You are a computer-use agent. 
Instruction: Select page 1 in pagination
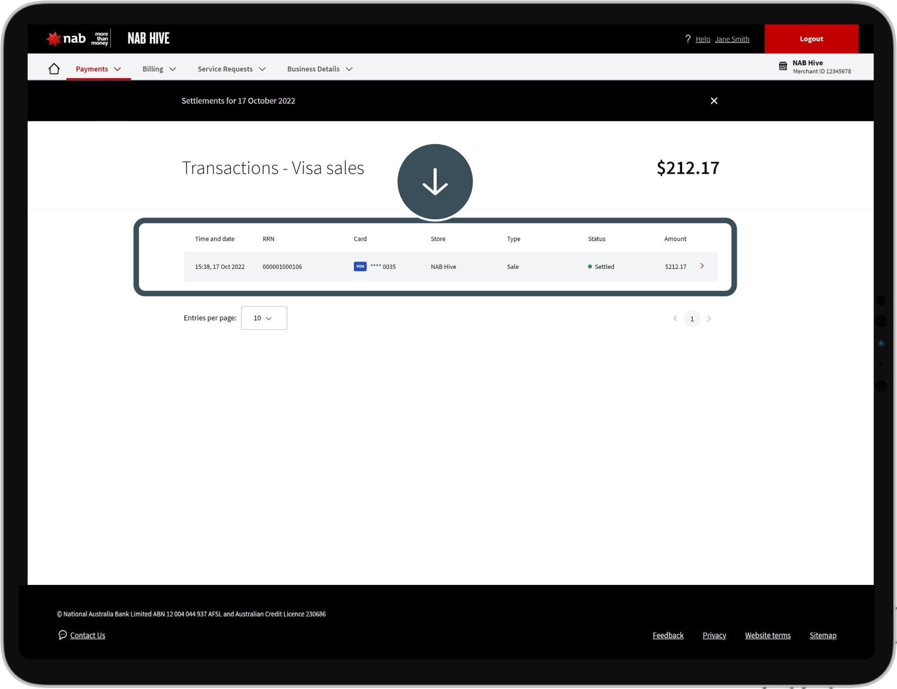[x=692, y=318]
